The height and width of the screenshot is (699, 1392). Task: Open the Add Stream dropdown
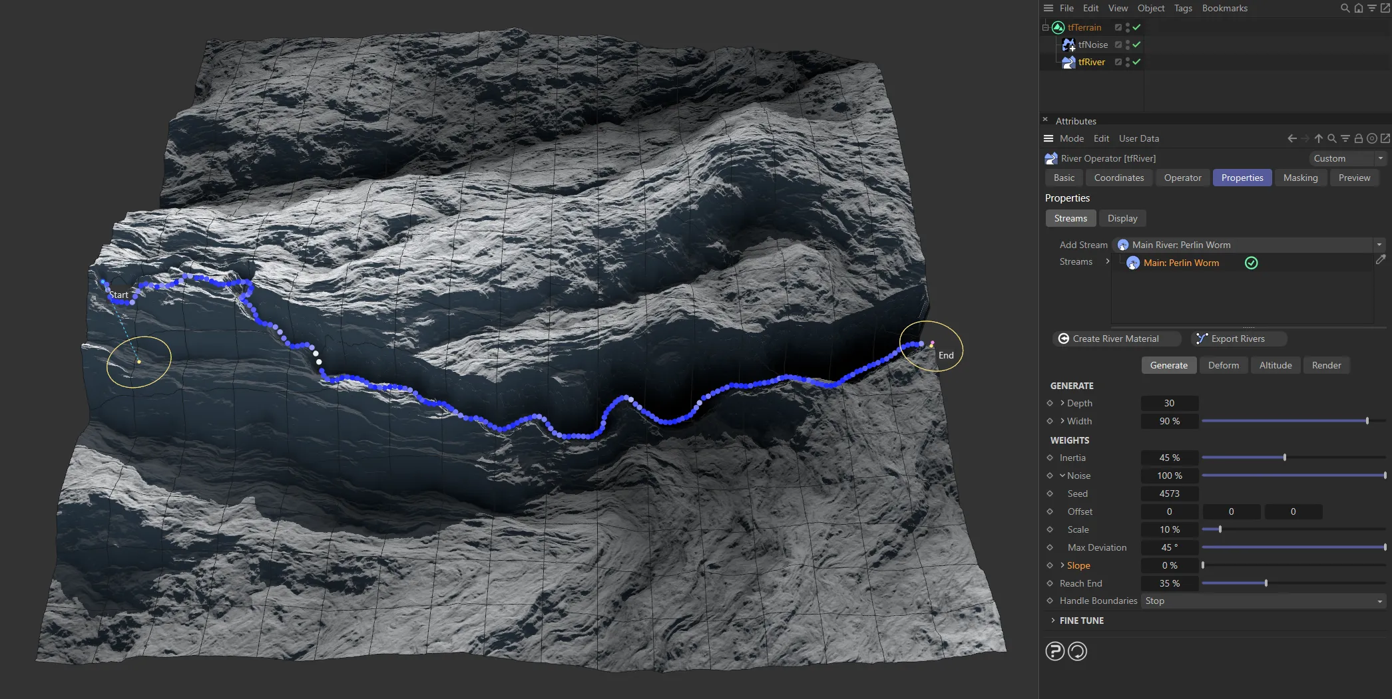point(1378,245)
